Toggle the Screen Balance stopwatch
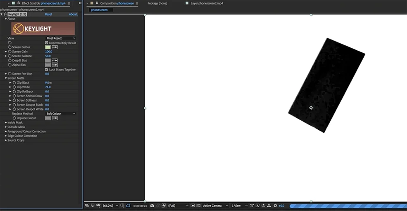 (10, 56)
